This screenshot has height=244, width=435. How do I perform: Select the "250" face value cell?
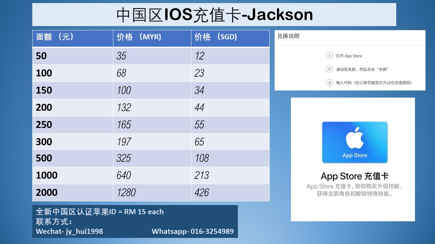click(x=73, y=124)
